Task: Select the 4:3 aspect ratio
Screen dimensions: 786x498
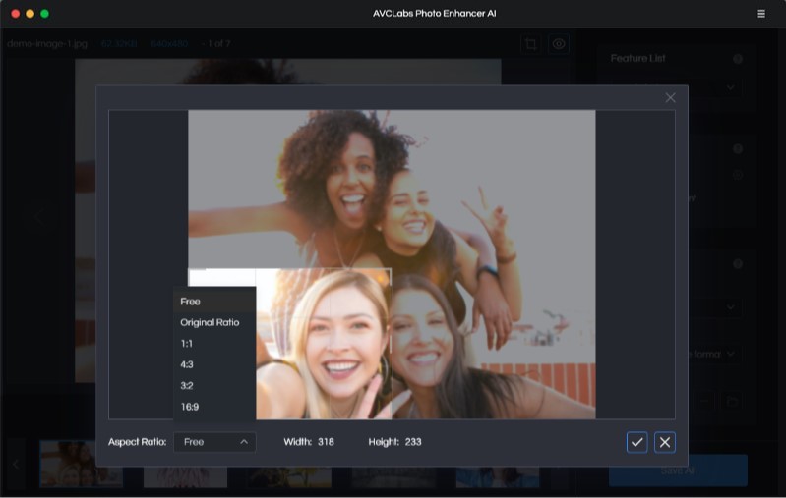Action: pyautogui.click(x=214, y=364)
